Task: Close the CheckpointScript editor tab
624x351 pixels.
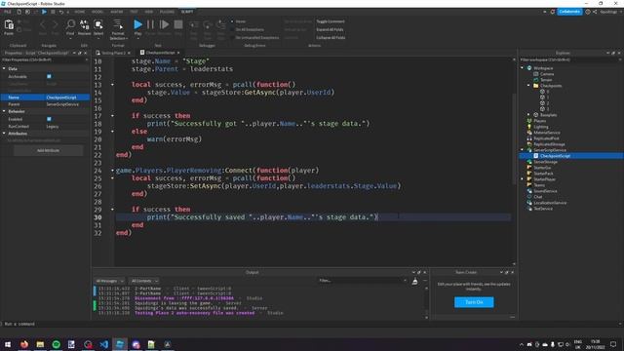Action: click(177, 53)
